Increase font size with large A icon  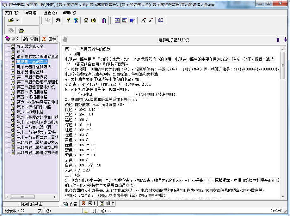pyautogui.click(x=143, y=20)
